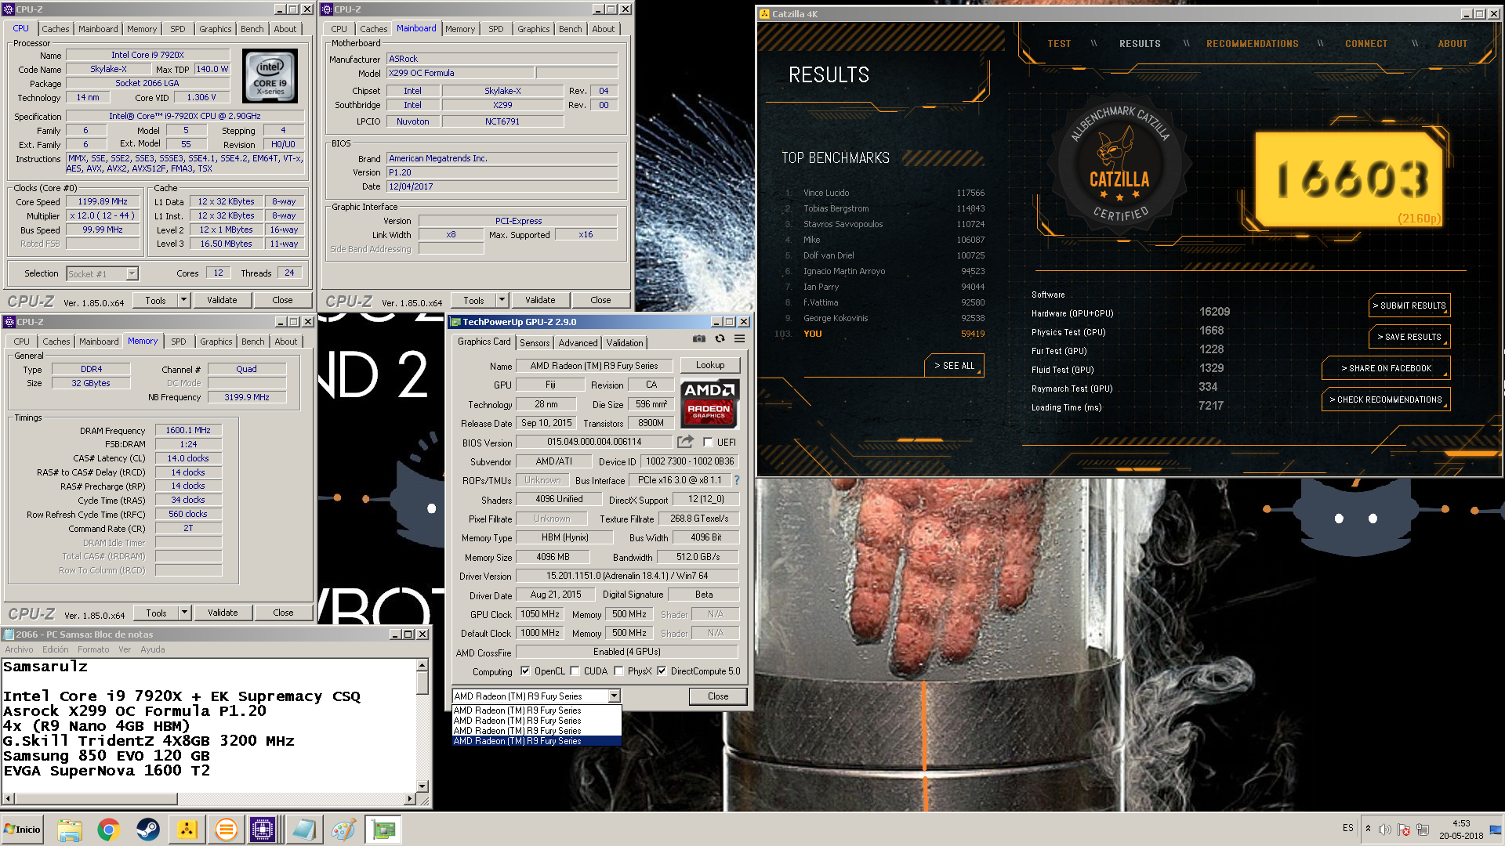Expand the Tools dropdown arrow in CPU-Z Mainboard window

[502, 300]
